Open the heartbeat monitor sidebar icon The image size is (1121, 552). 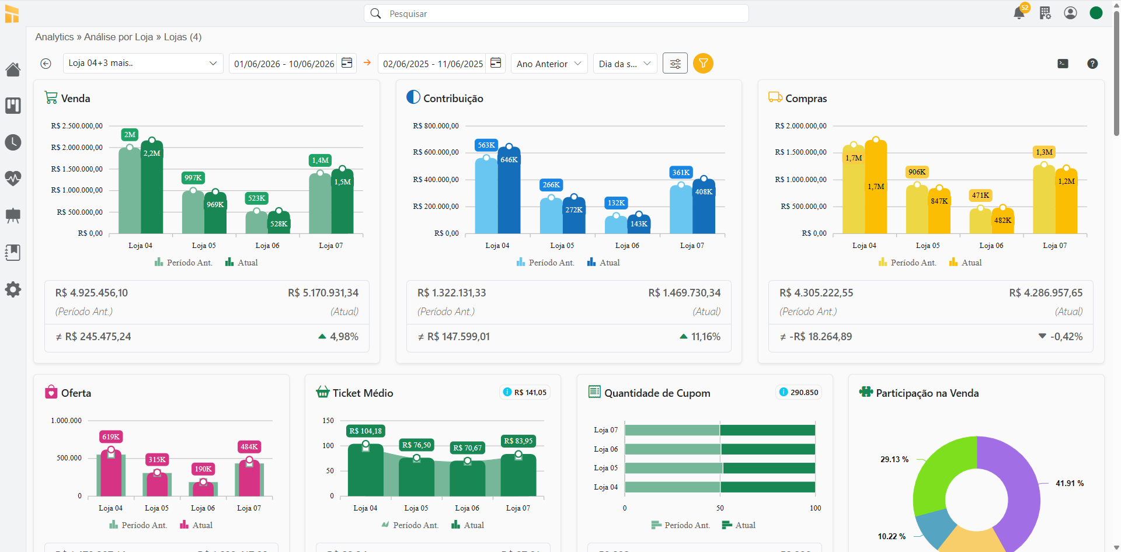[x=13, y=178]
